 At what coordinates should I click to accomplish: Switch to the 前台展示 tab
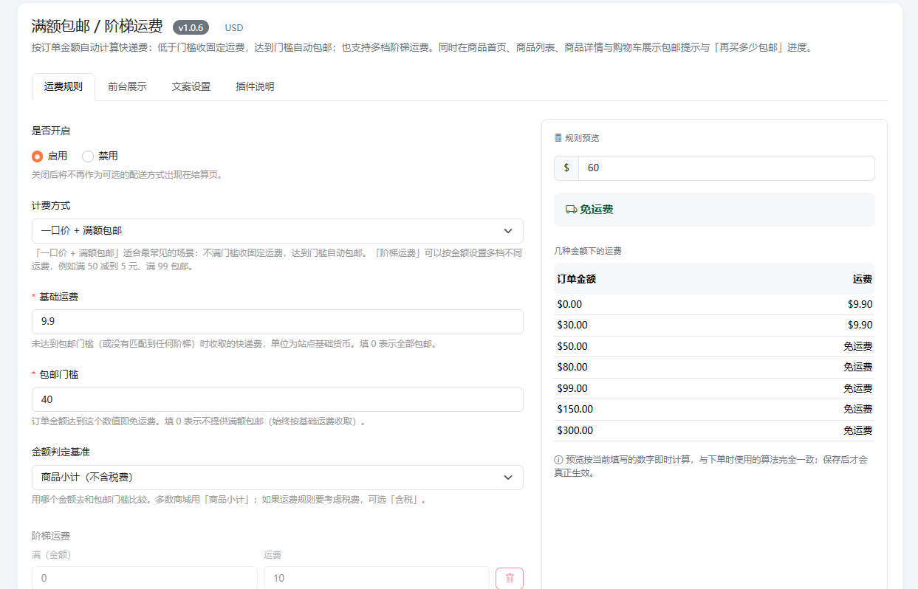tap(127, 87)
